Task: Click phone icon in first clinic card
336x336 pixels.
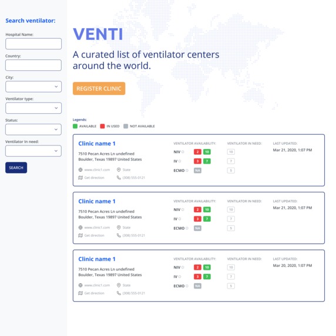Action: 119,178
